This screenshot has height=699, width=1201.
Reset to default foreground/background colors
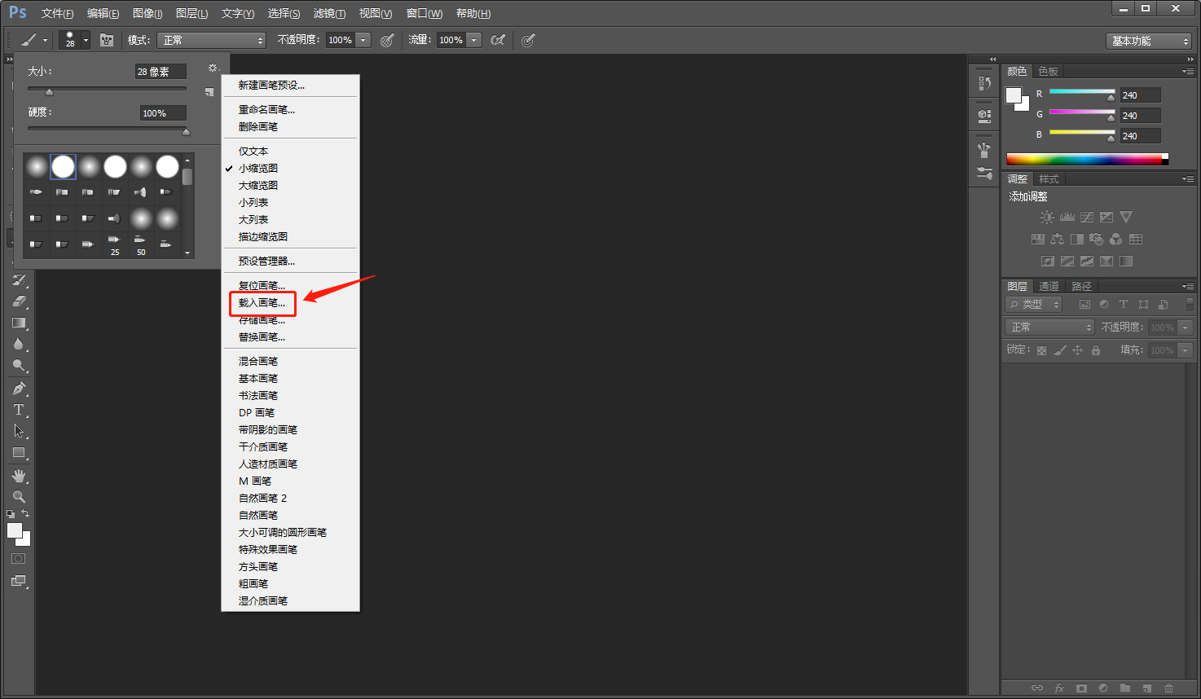pyautogui.click(x=11, y=514)
